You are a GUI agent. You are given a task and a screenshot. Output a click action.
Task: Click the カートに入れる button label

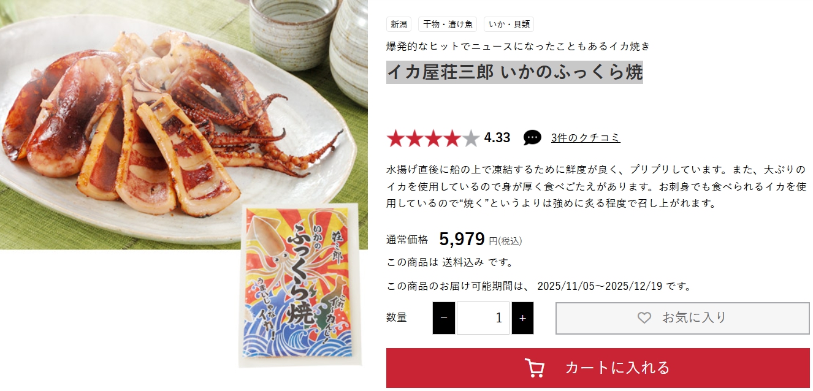point(617,368)
